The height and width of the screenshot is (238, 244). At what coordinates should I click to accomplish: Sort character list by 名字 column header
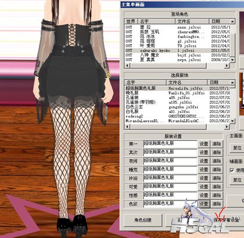[156, 21]
